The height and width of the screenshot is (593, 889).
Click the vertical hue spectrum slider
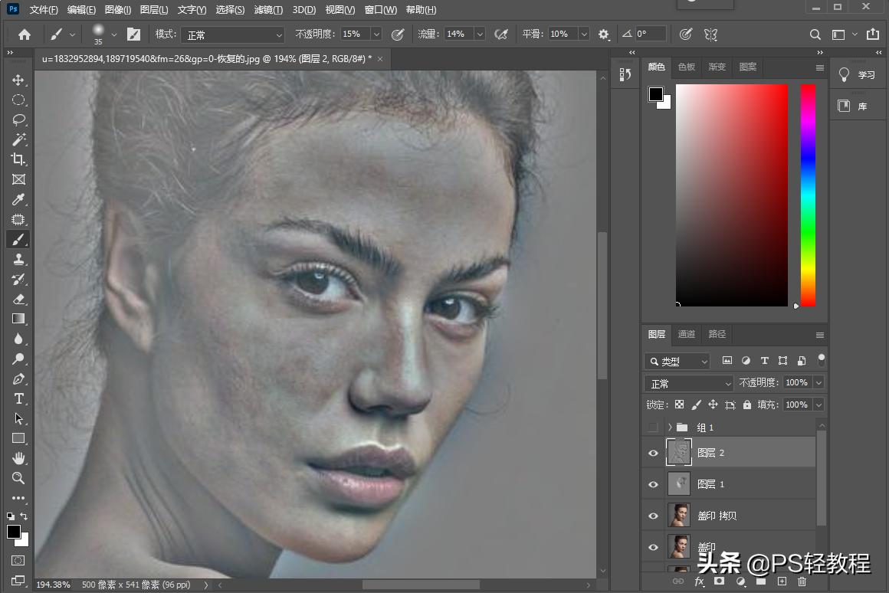coord(808,195)
